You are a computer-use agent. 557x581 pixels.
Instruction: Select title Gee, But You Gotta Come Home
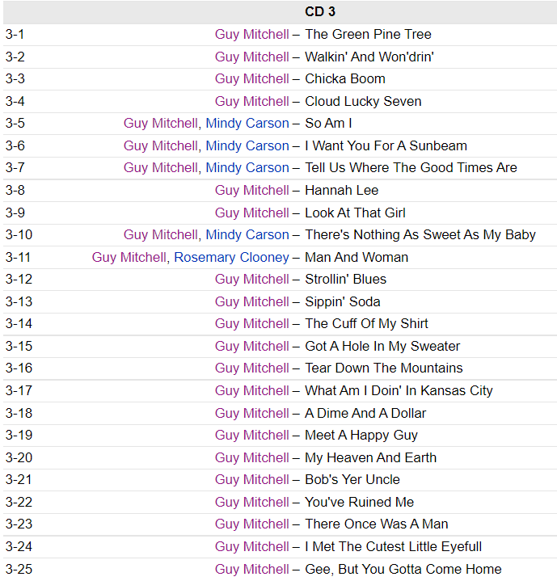(x=403, y=570)
